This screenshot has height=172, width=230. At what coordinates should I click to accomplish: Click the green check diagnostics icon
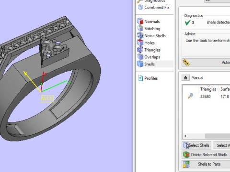click(187, 22)
